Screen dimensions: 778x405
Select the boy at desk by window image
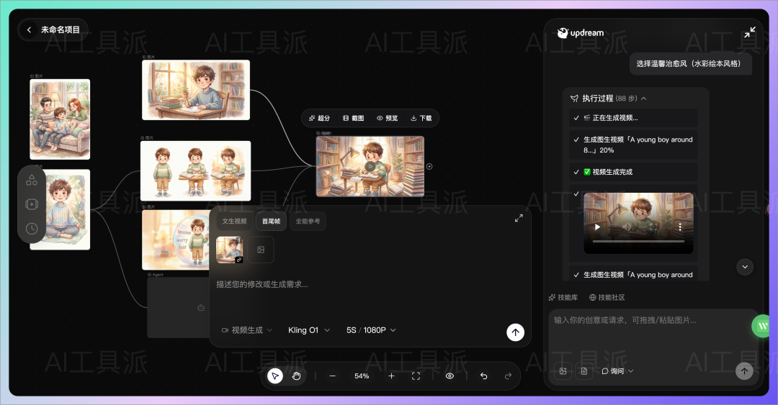pyautogui.click(x=196, y=90)
